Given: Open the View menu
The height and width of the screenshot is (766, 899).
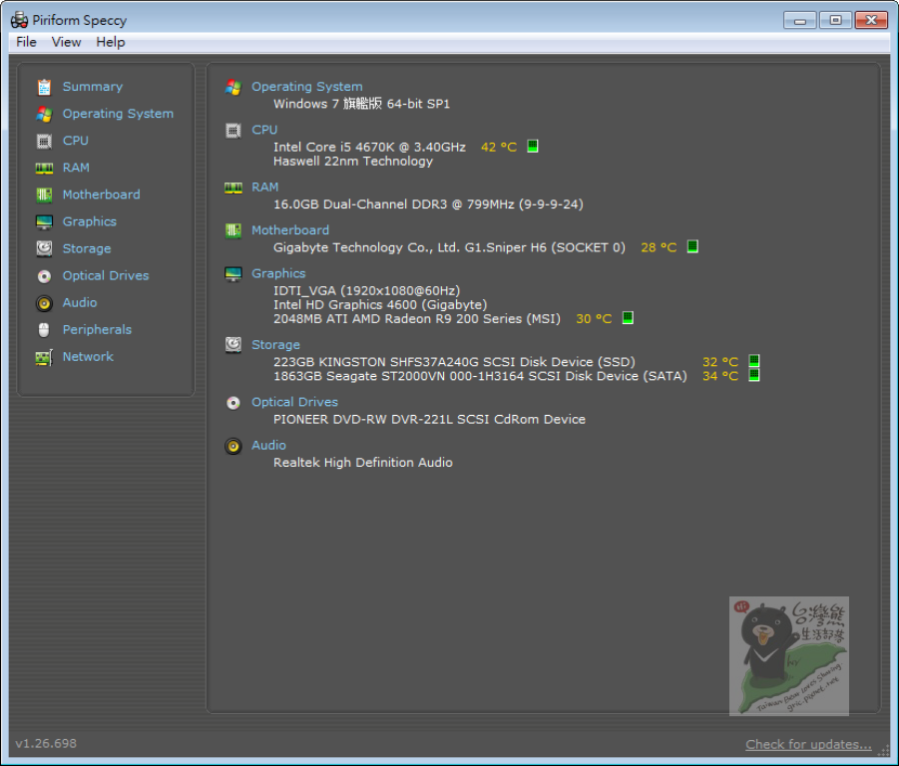Looking at the screenshot, I should [66, 42].
